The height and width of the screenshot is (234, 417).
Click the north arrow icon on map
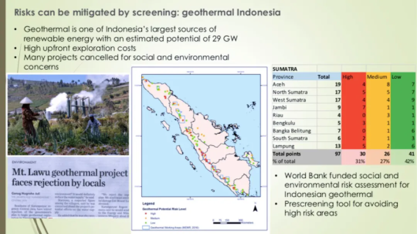coord(255,208)
